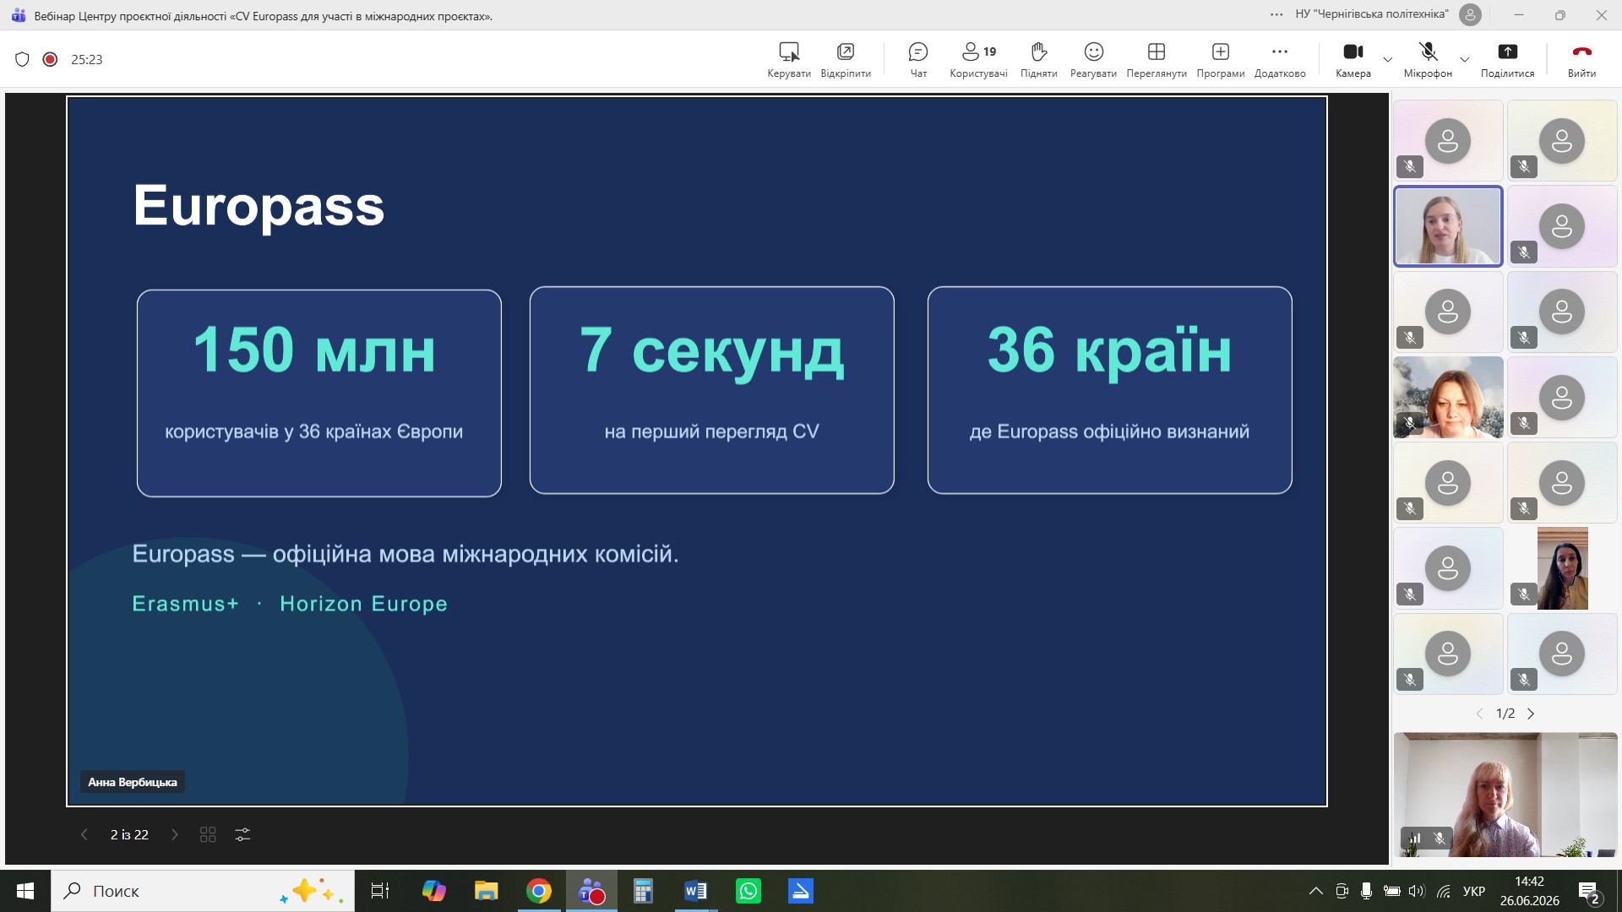
Task: Open the volume control in the tray
Action: pos(1417,891)
